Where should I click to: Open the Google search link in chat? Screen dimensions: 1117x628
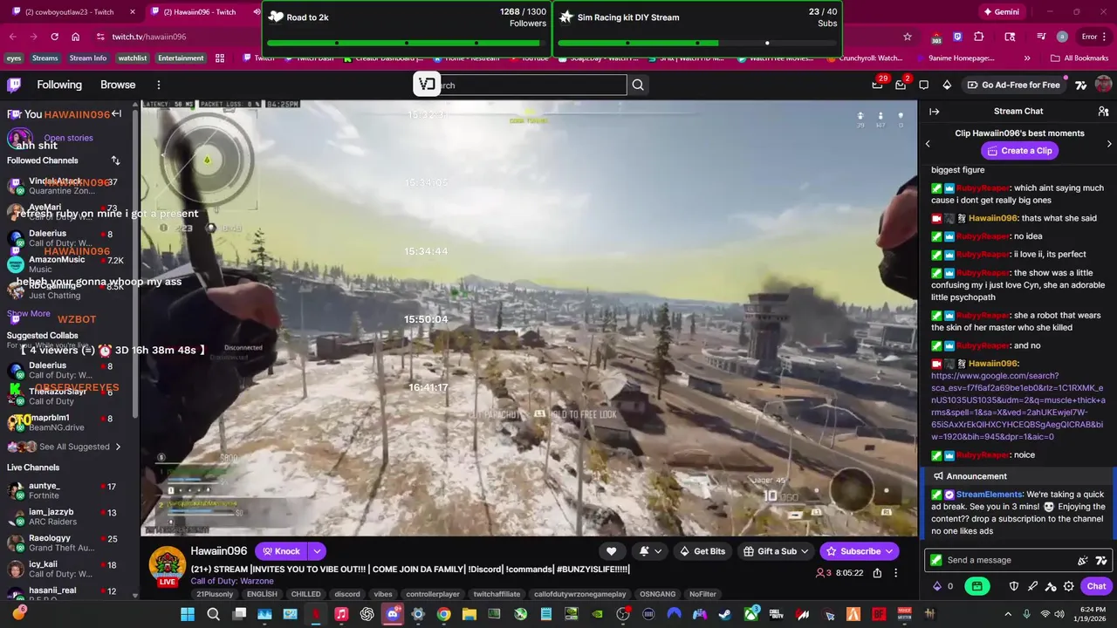[1018, 406]
